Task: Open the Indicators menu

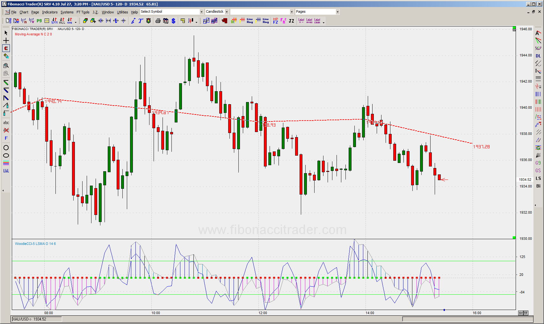Action: point(50,12)
